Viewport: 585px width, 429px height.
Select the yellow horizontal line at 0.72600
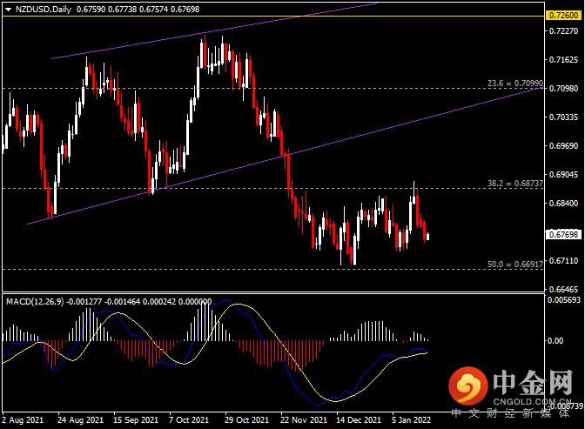[261, 16]
